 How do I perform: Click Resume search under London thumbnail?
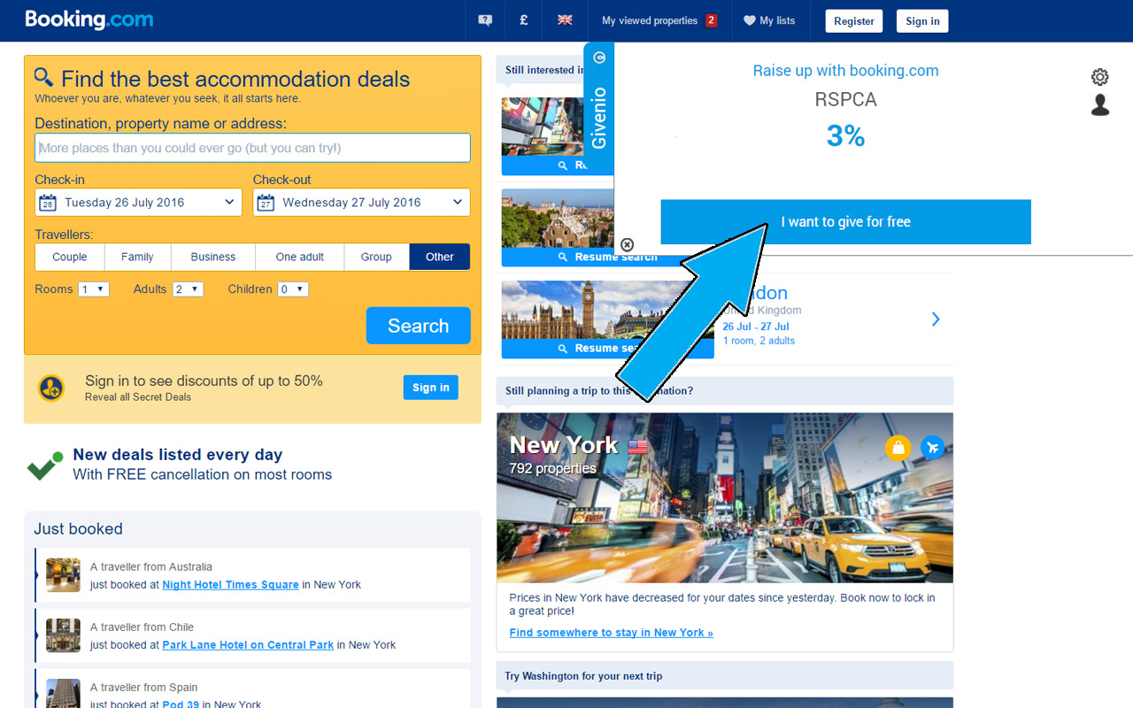pyautogui.click(x=608, y=349)
